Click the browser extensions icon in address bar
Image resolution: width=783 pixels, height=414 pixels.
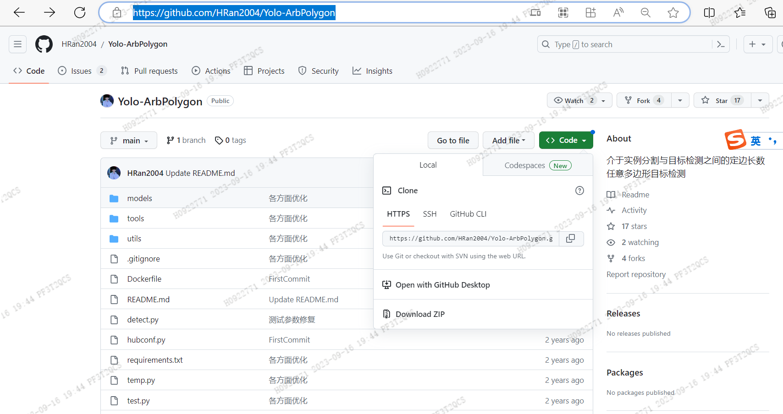[590, 12]
